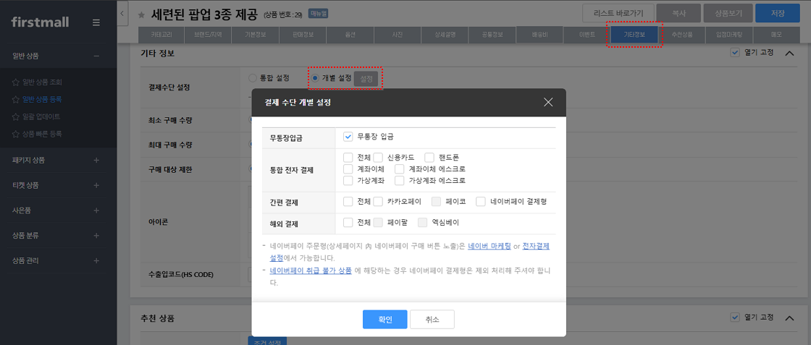Save the product with 저장 button
811x345 pixels.
778,13
